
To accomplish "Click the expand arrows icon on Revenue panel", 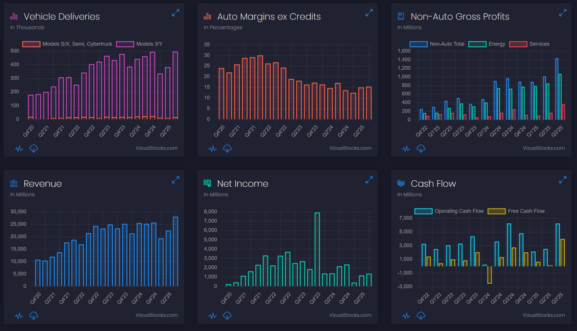I will click(176, 180).
